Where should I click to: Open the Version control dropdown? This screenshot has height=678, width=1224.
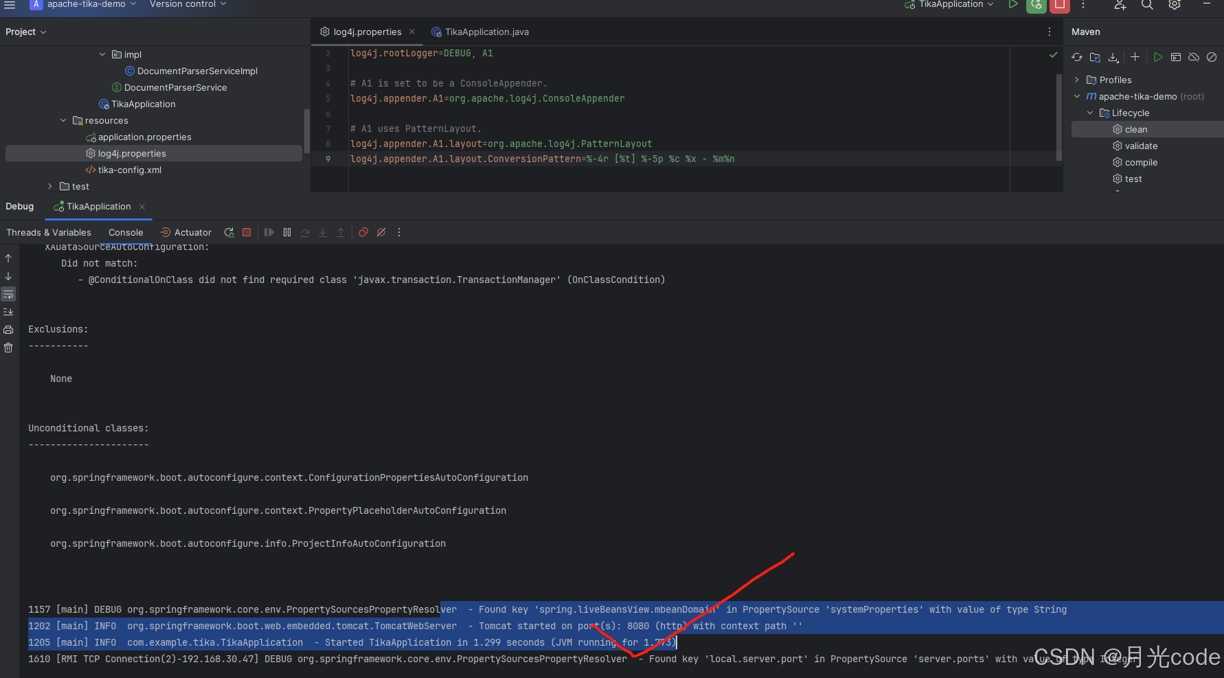[x=188, y=4]
